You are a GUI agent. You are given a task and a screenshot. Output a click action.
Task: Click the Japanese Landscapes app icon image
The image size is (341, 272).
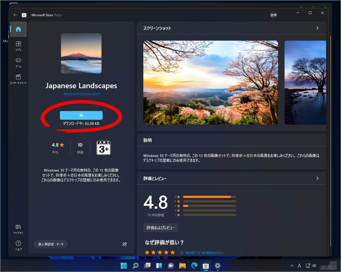point(81,53)
